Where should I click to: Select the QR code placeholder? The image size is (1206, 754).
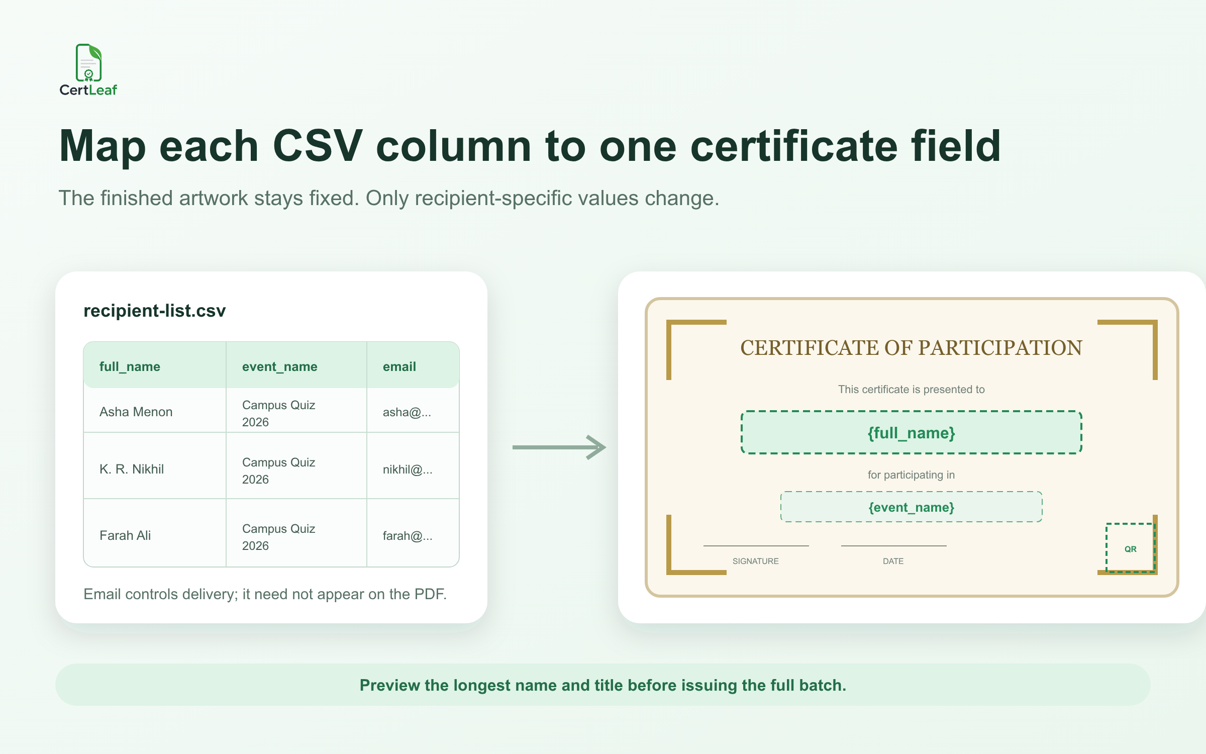point(1130,548)
